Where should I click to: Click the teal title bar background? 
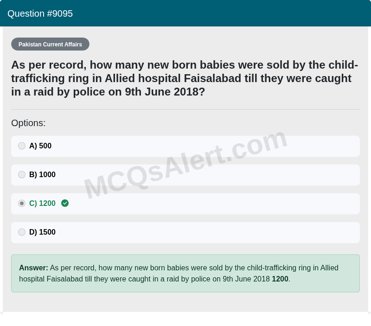(232, 13)
